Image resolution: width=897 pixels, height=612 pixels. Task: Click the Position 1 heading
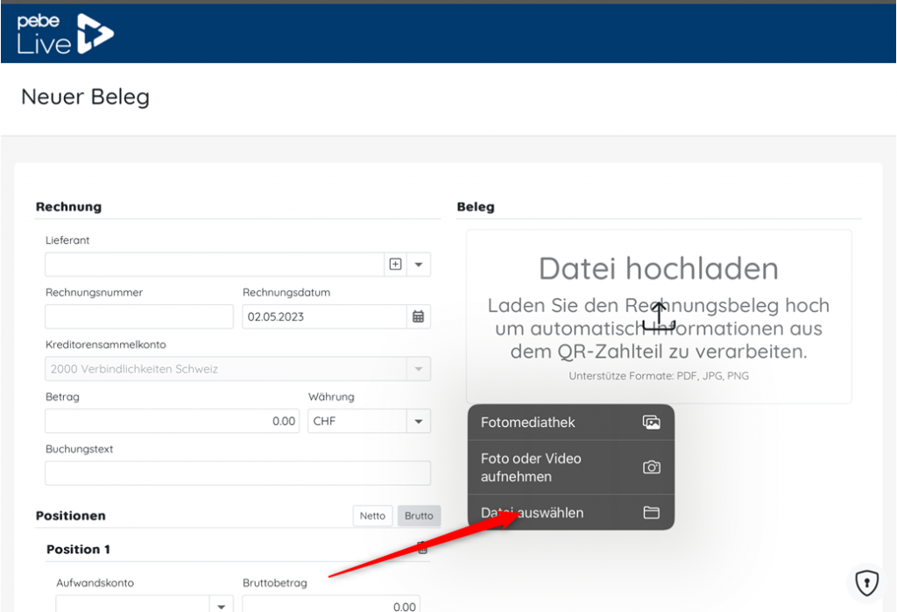click(x=78, y=550)
